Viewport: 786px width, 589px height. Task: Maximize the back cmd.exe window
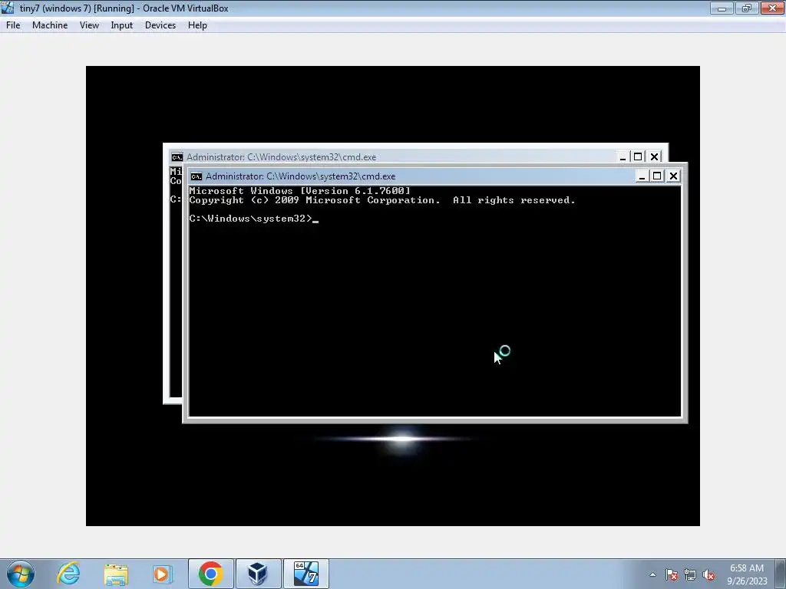tap(638, 156)
